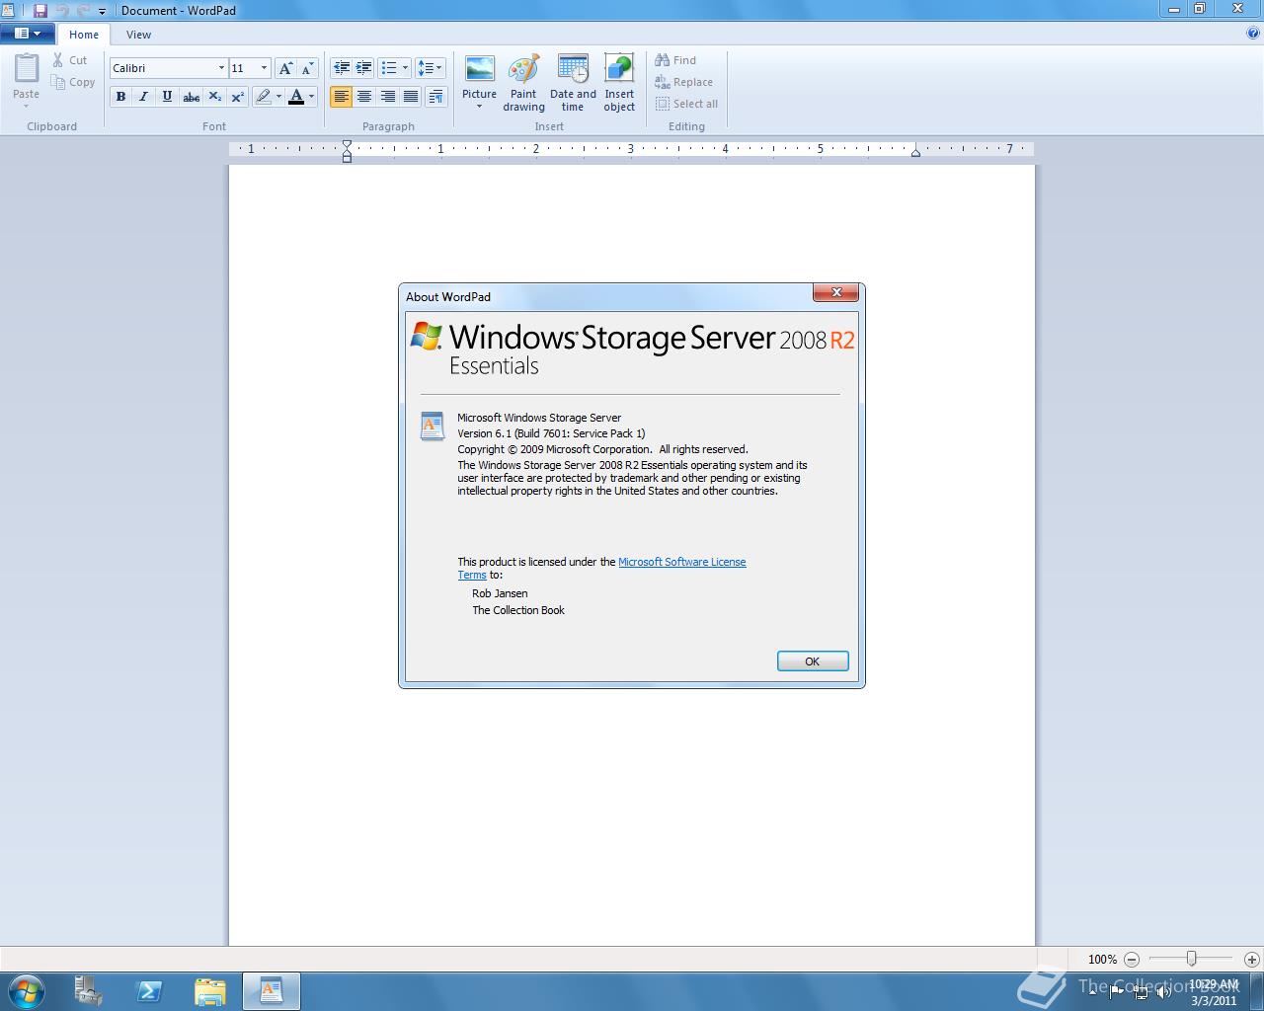This screenshot has height=1011, width=1264.
Task: Click the zoom in plus button
Action: click(x=1252, y=959)
